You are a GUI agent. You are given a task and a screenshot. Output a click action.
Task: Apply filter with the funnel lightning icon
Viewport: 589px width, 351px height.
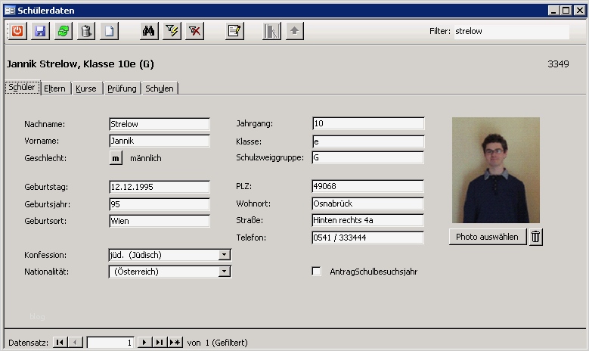point(172,31)
